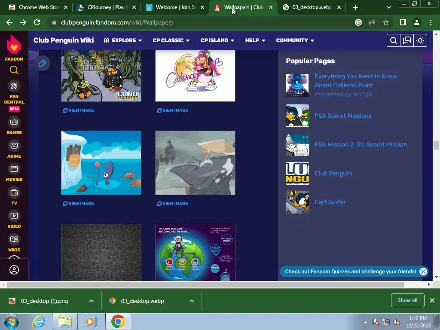
Task: Open the Fandom sidebar search icon
Action: [14, 70]
